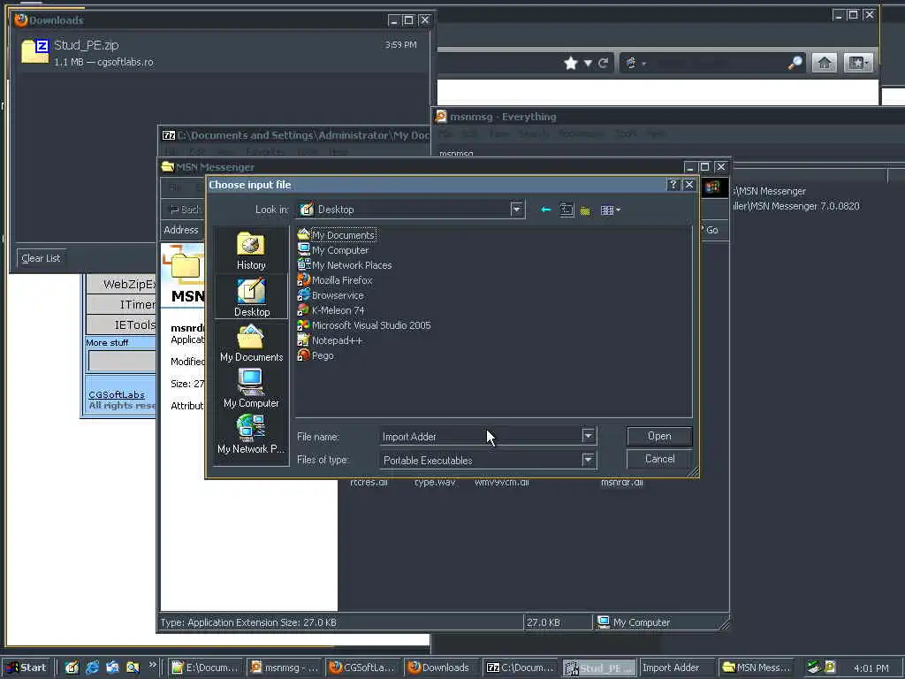
Task: Open My Documents in the places bar
Action: (251, 343)
